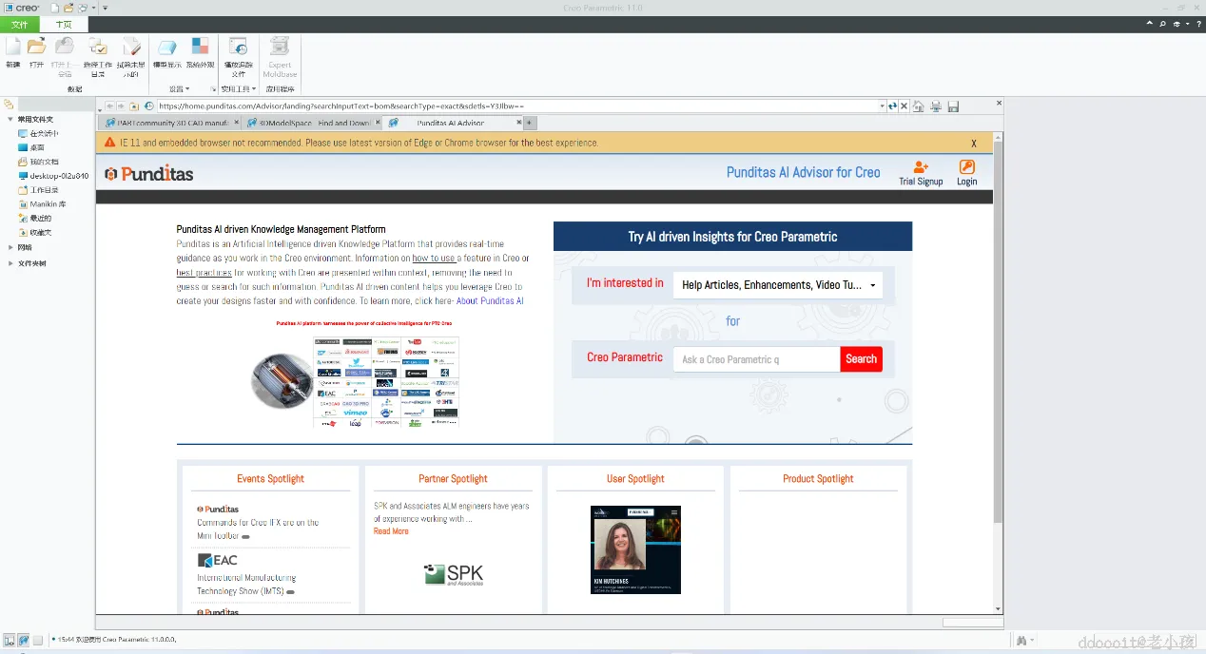The height and width of the screenshot is (654, 1206).
Task: Click the stop loading X icon
Action: pos(904,106)
